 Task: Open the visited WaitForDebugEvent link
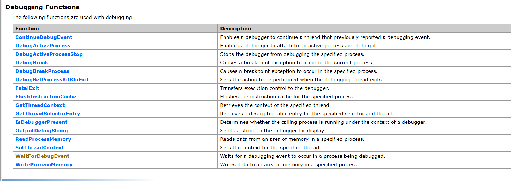point(42,156)
